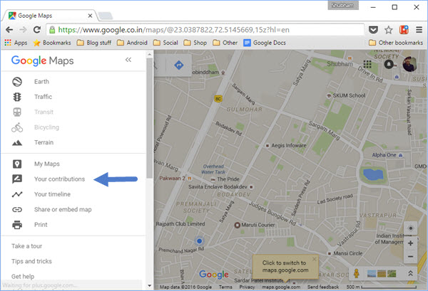
Task: Reload the page
Action: pos(37,30)
